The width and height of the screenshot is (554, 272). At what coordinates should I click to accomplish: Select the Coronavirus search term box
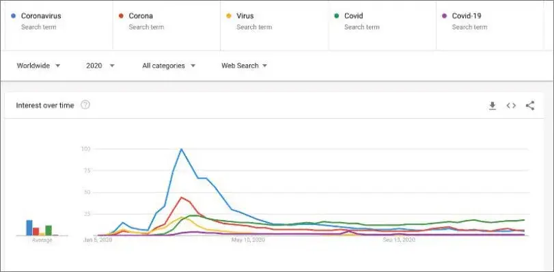(59, 25)
